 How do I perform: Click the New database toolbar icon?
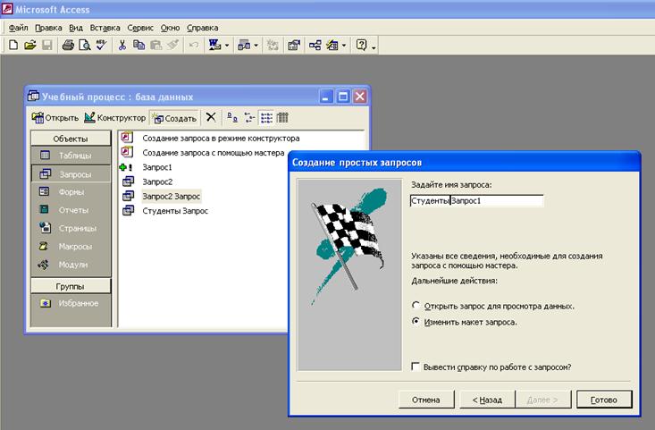pyautogui.click(x=13, y=45)
